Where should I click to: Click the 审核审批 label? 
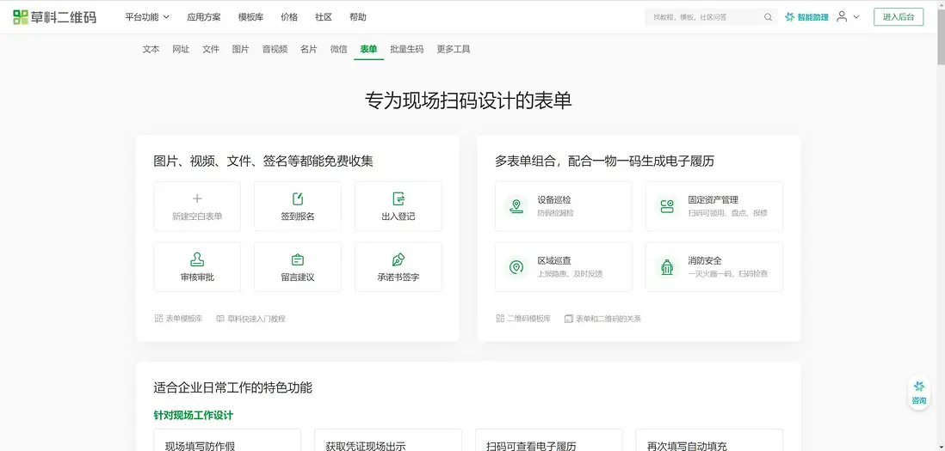[x=197, y=277]
